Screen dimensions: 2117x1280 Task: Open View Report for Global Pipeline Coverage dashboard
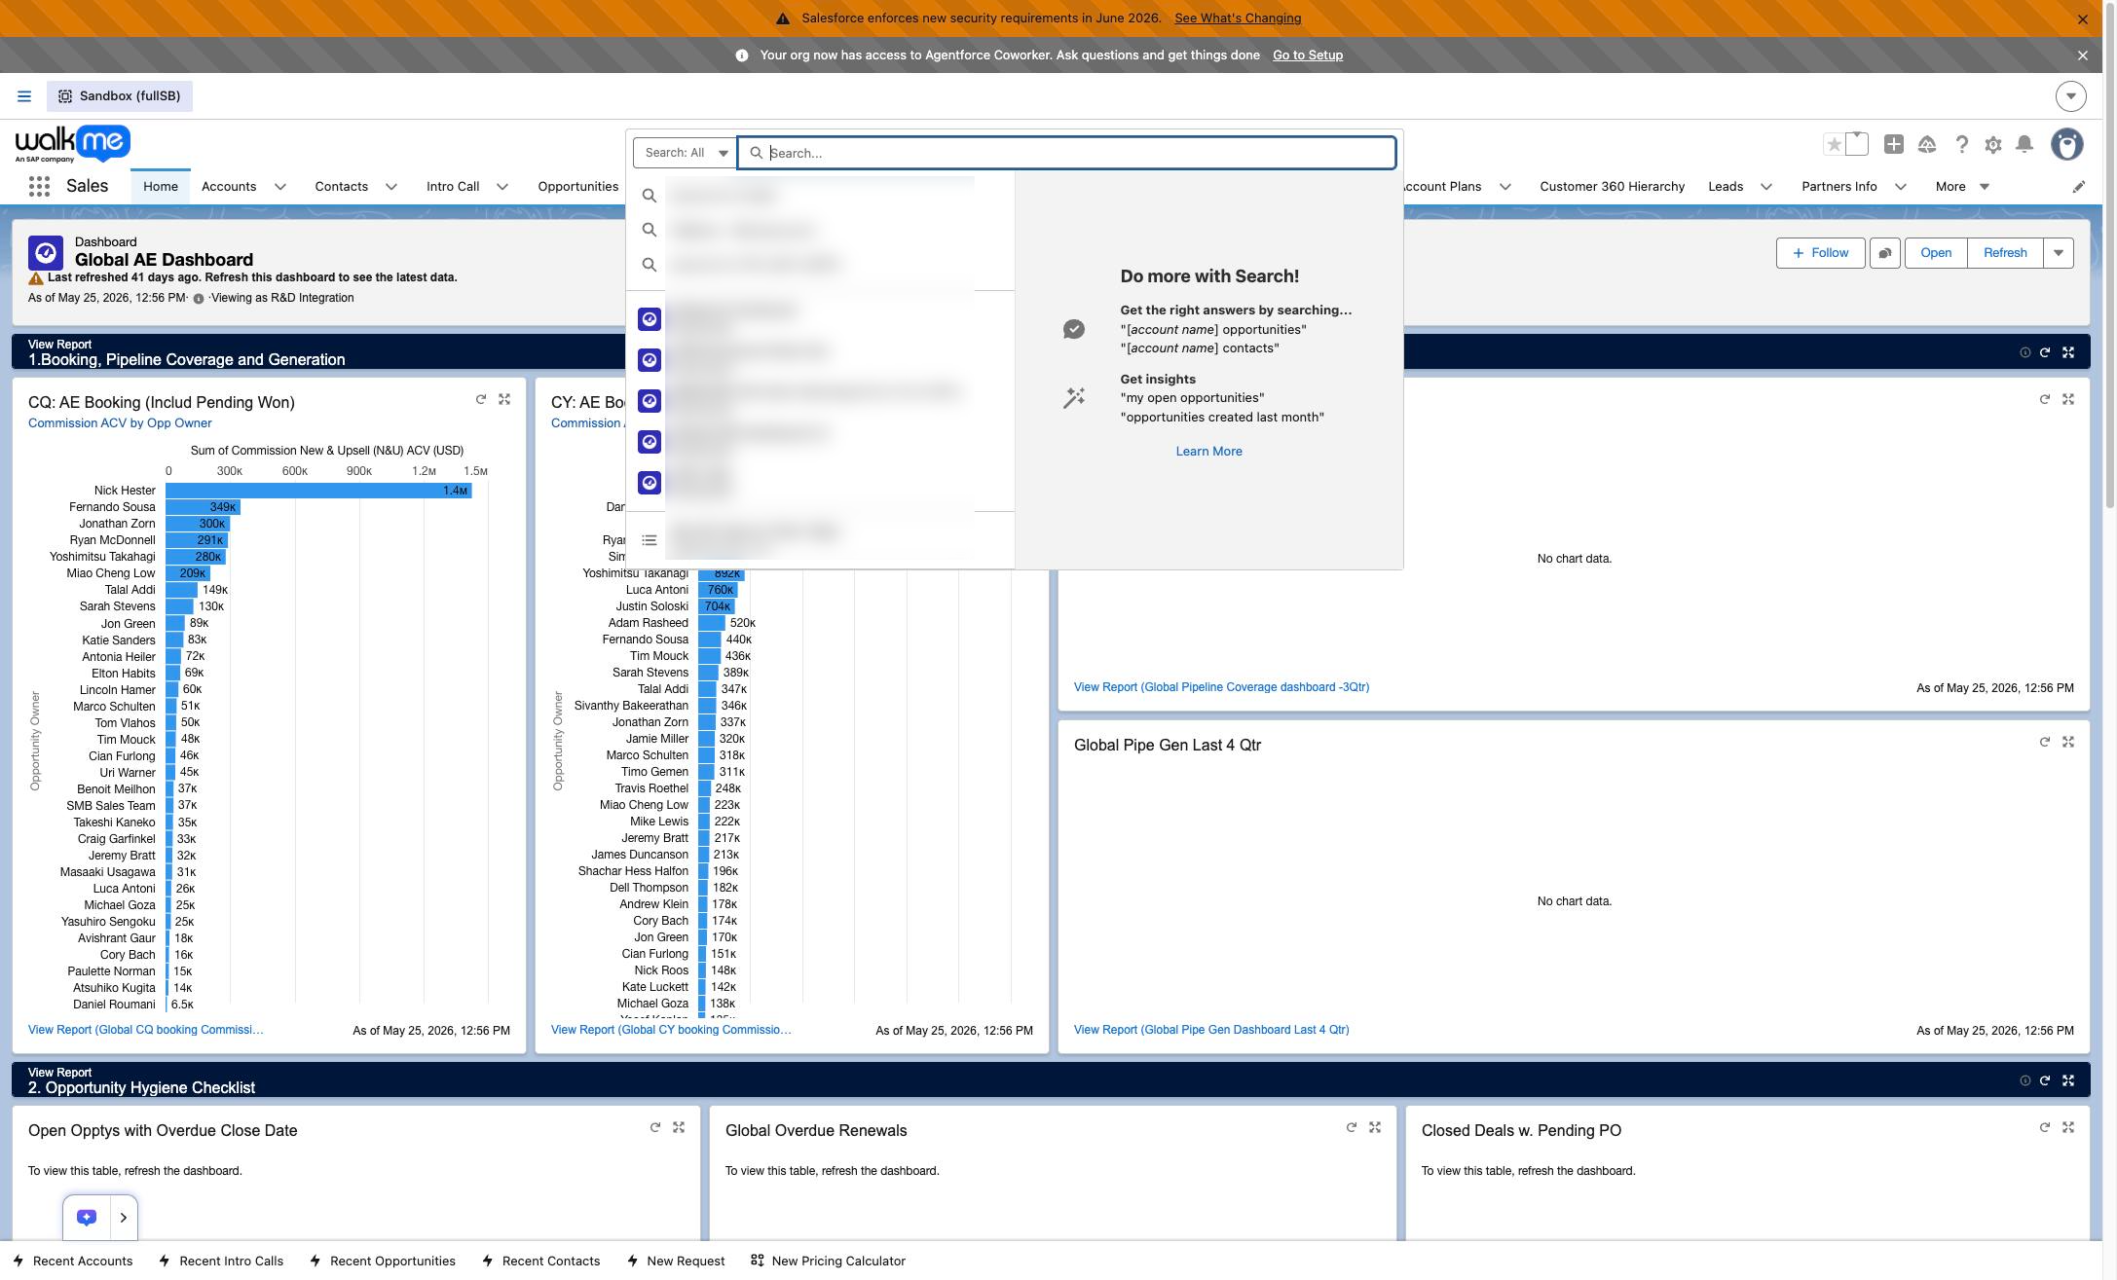[1221, 687]
